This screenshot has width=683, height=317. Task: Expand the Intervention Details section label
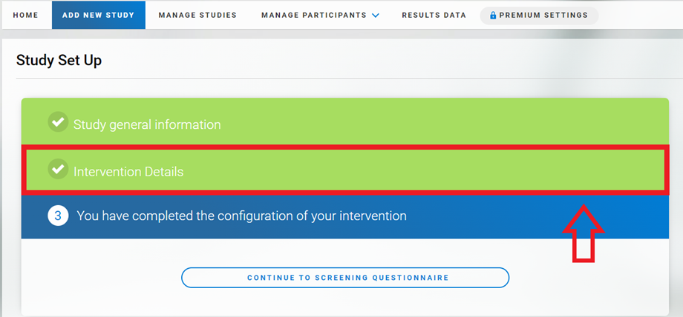point(128,172)
